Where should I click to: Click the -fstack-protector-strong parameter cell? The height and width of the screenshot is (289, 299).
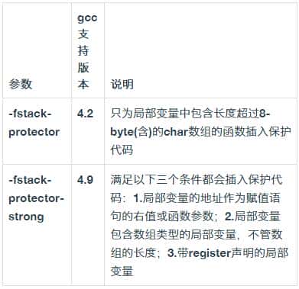pyautogui.click(x=36, y=198)
